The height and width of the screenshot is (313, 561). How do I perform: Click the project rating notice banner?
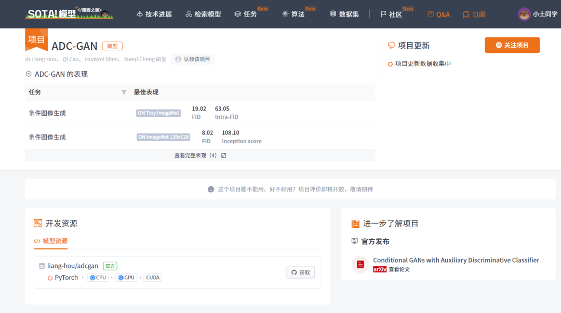[290, 189]
